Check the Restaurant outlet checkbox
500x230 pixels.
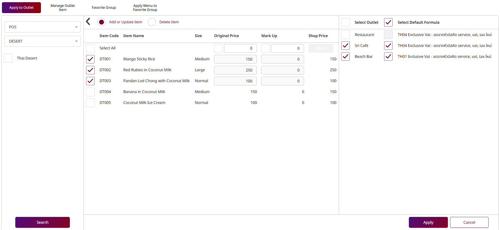346,35
